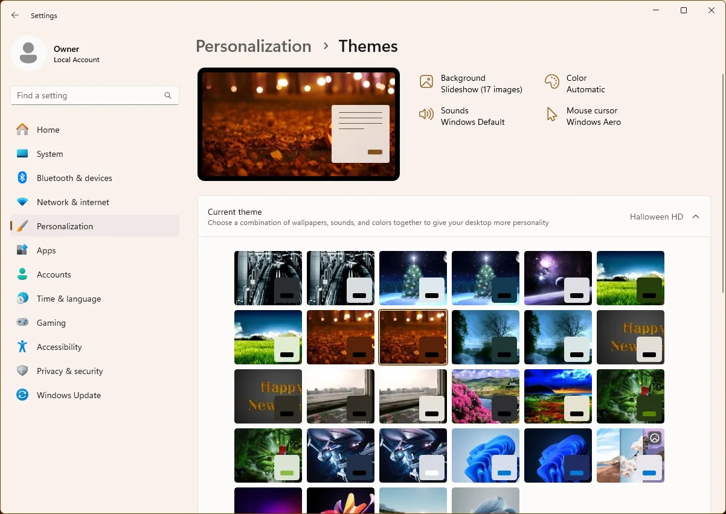Select the Happy New Year theme, dark swatch
Image resolution: width=726 pixels, height=514 pixels.
coord(268,396)
